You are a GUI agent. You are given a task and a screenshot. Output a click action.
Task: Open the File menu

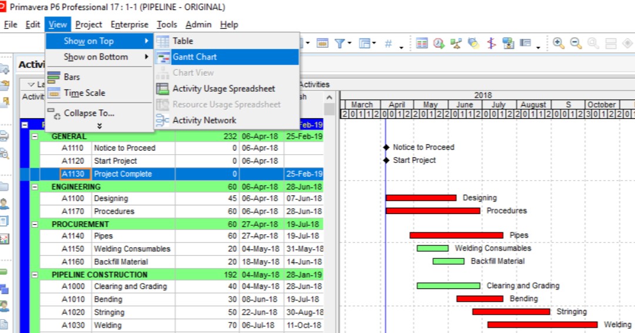(11, 24)
